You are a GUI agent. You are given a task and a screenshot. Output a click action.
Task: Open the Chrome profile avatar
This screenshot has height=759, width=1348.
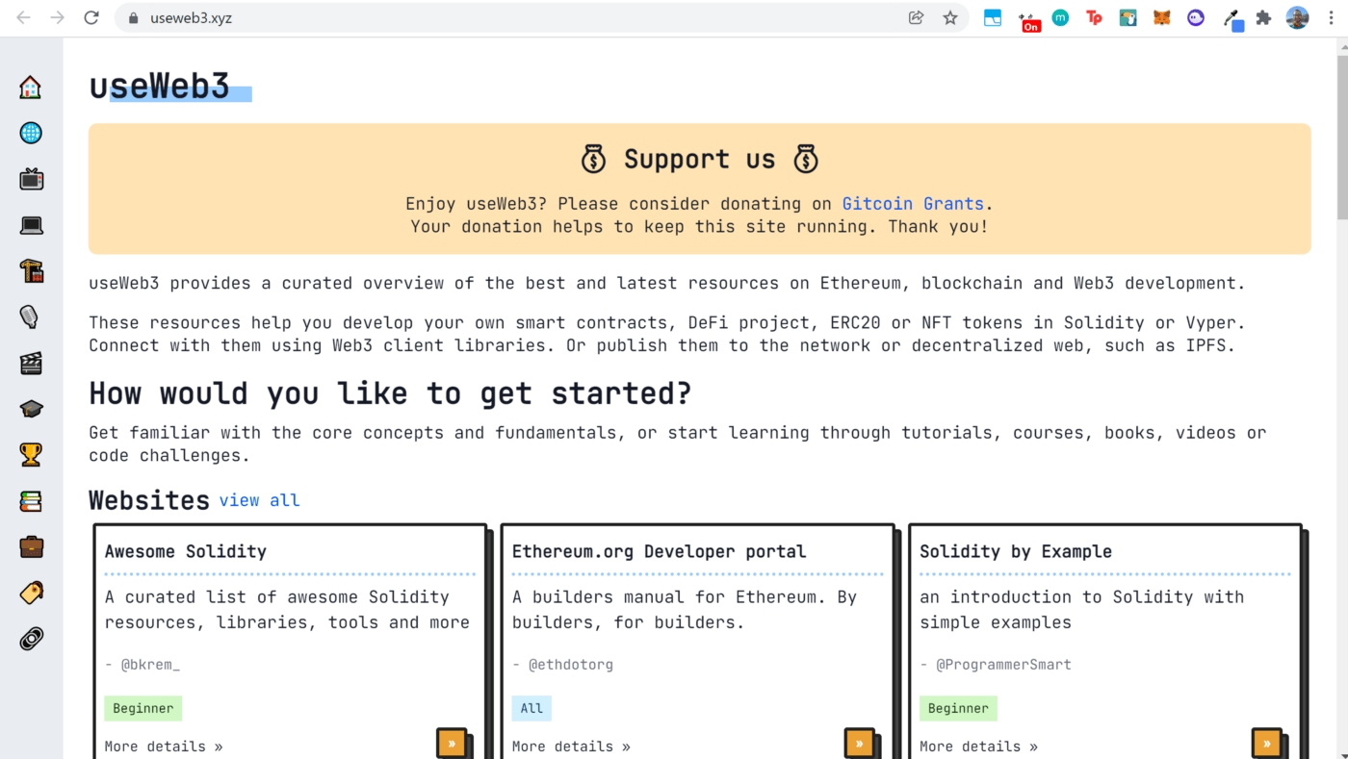[x=1298, y=17]
